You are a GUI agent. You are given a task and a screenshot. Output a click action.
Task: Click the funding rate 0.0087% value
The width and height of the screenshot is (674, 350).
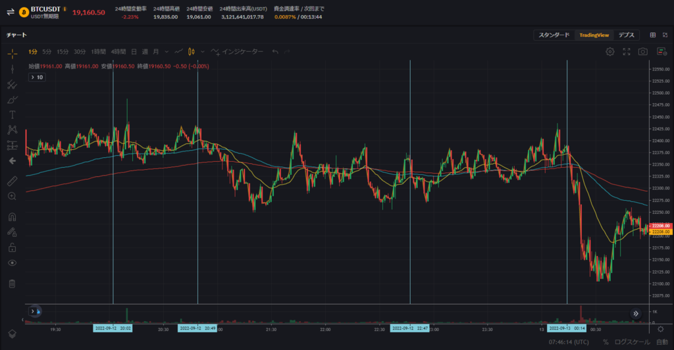285,17
